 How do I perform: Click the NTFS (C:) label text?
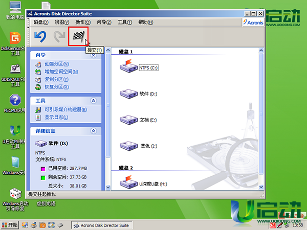coord(148,68)
